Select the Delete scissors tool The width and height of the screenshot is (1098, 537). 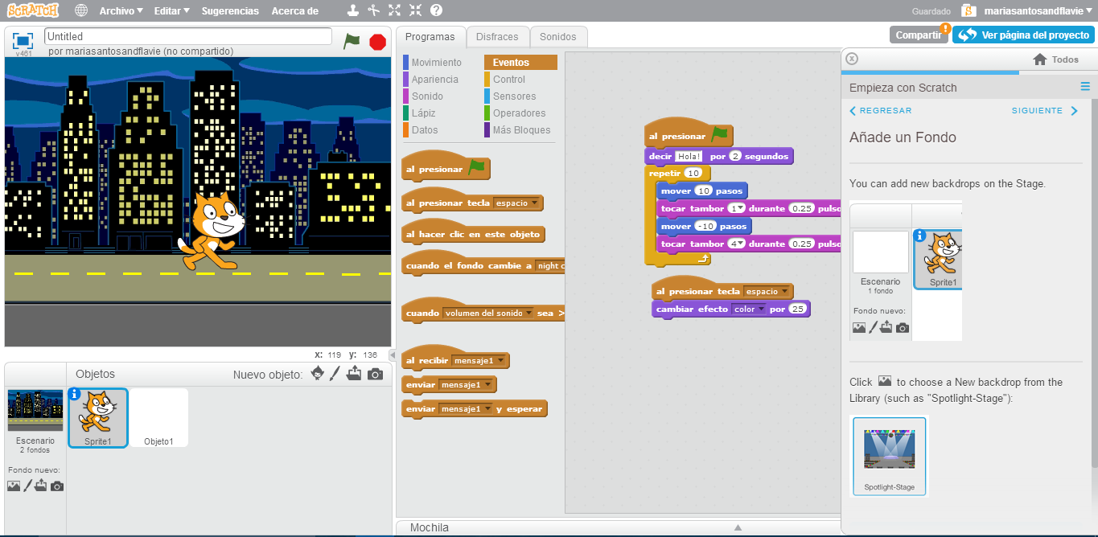click(374, 11)
